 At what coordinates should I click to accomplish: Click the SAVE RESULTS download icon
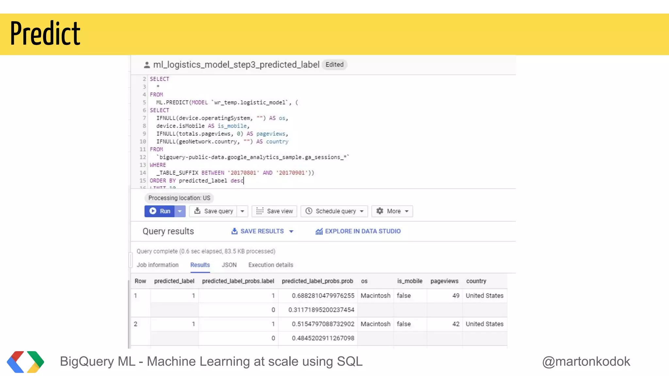pos(234,231)
